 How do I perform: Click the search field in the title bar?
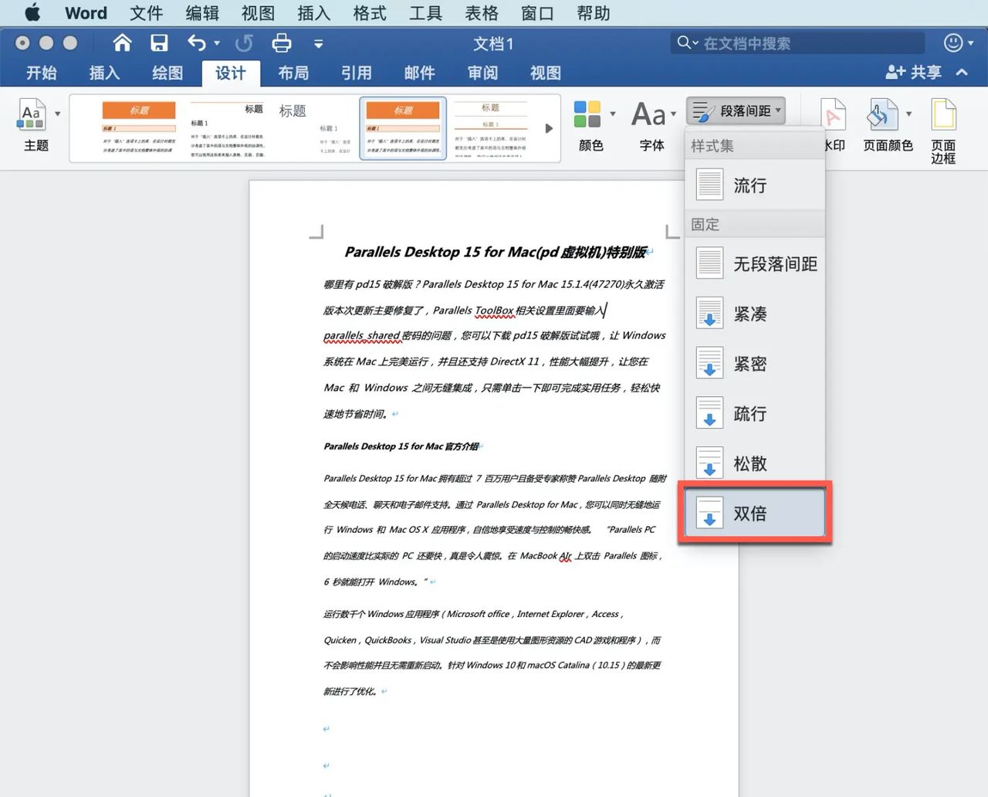[795, 43]
